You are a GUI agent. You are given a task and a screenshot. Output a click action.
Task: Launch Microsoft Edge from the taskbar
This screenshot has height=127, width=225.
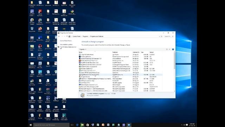click(x=77, y=125)
